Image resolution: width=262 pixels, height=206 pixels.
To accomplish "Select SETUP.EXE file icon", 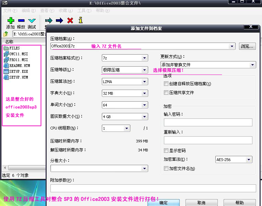I will click(x=6, y=71).
